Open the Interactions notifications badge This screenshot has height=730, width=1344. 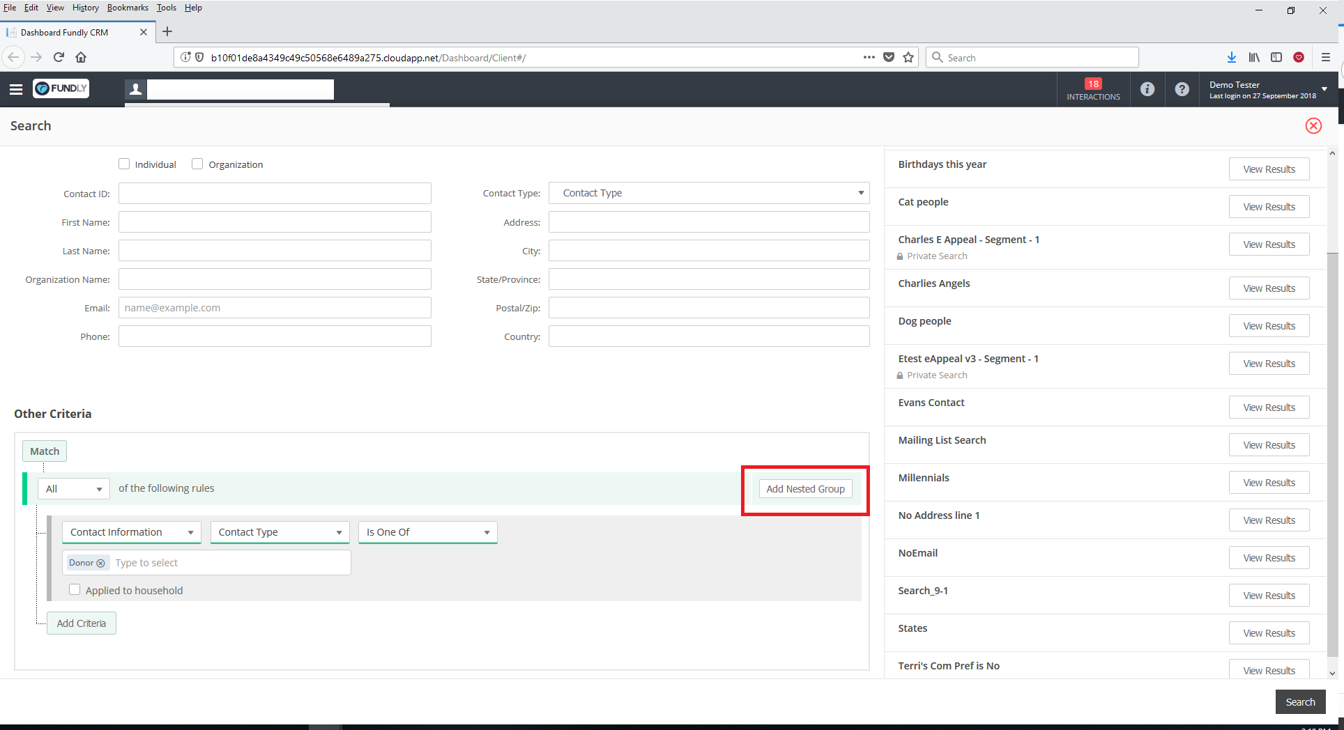(x=1093, y=89)
